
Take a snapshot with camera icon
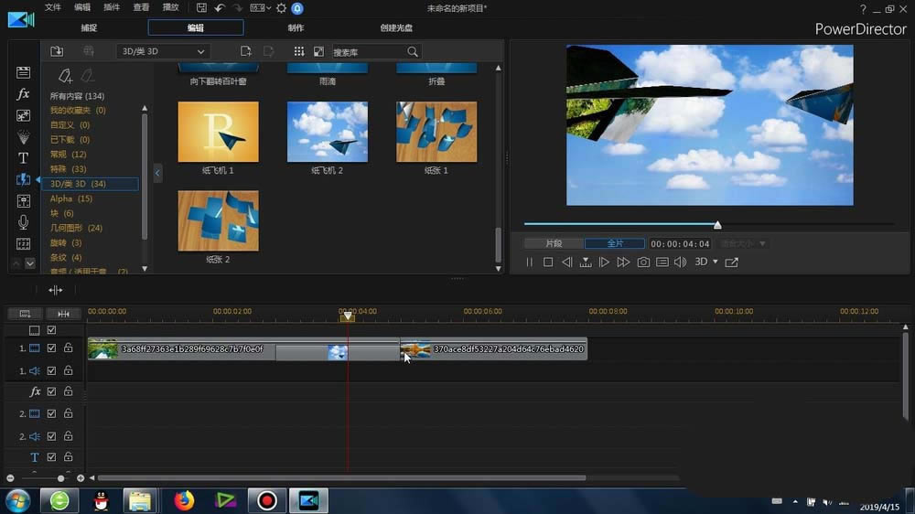click(643, 262)
